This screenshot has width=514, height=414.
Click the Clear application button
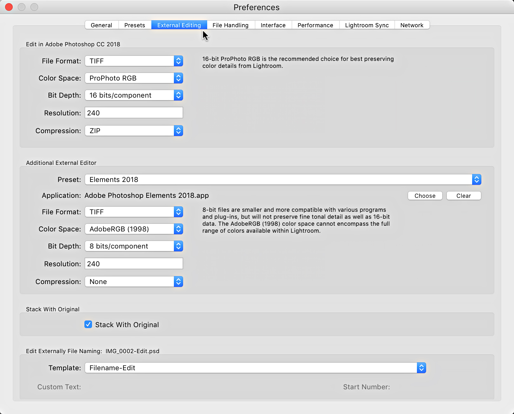(x=464, y=196)
